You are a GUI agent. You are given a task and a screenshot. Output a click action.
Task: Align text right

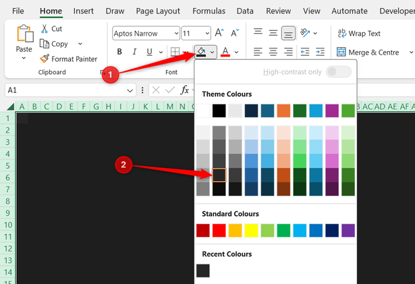(288, 52)
